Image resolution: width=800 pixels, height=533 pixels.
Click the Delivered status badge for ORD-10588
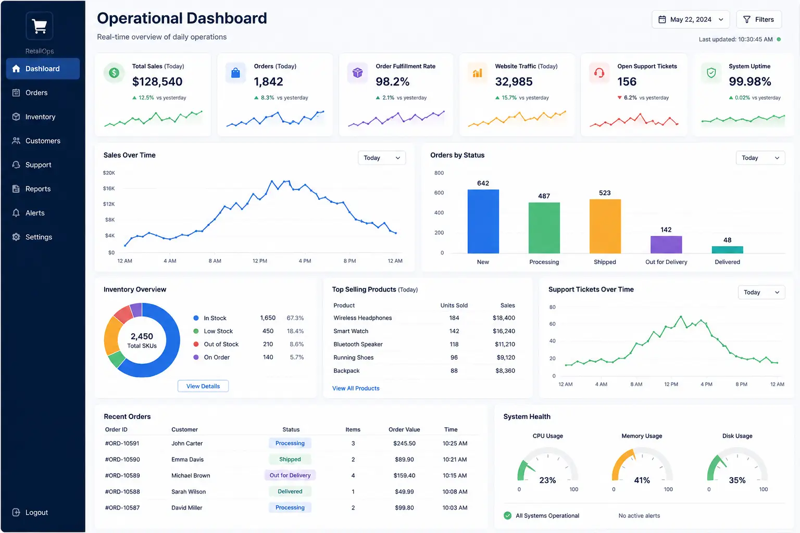tap(290, 491)
